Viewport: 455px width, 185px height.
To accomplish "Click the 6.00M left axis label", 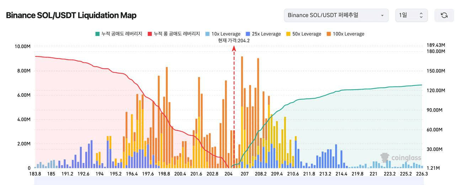I will [24, 95].
